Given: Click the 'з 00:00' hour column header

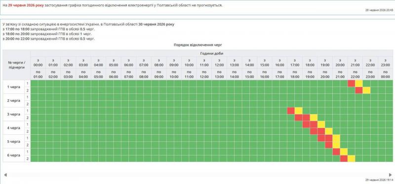Looking at the screenshot, I should tap(38, 63).
